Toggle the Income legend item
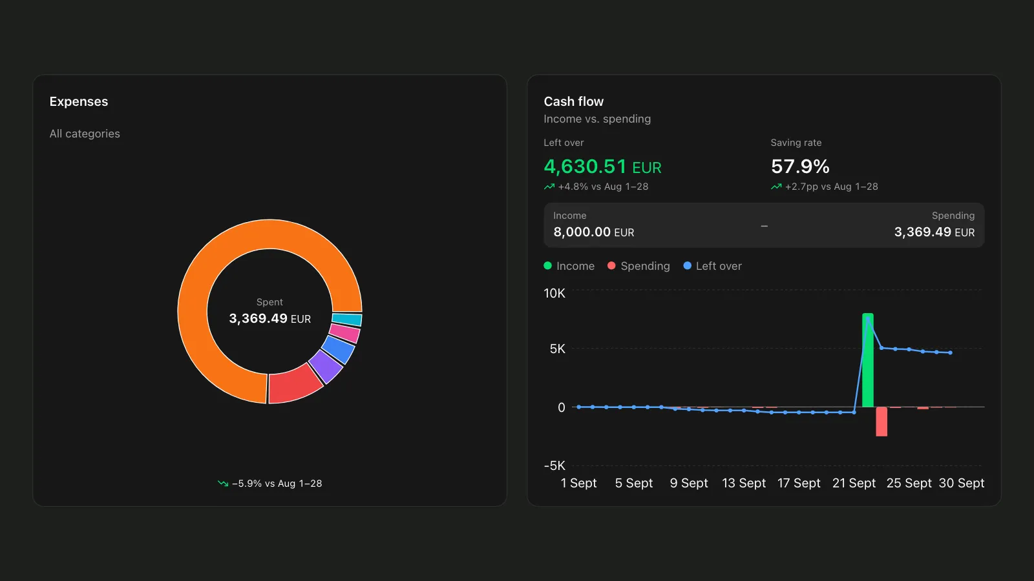This screenshot has height=581, width=1034. (x=569, y=266)
